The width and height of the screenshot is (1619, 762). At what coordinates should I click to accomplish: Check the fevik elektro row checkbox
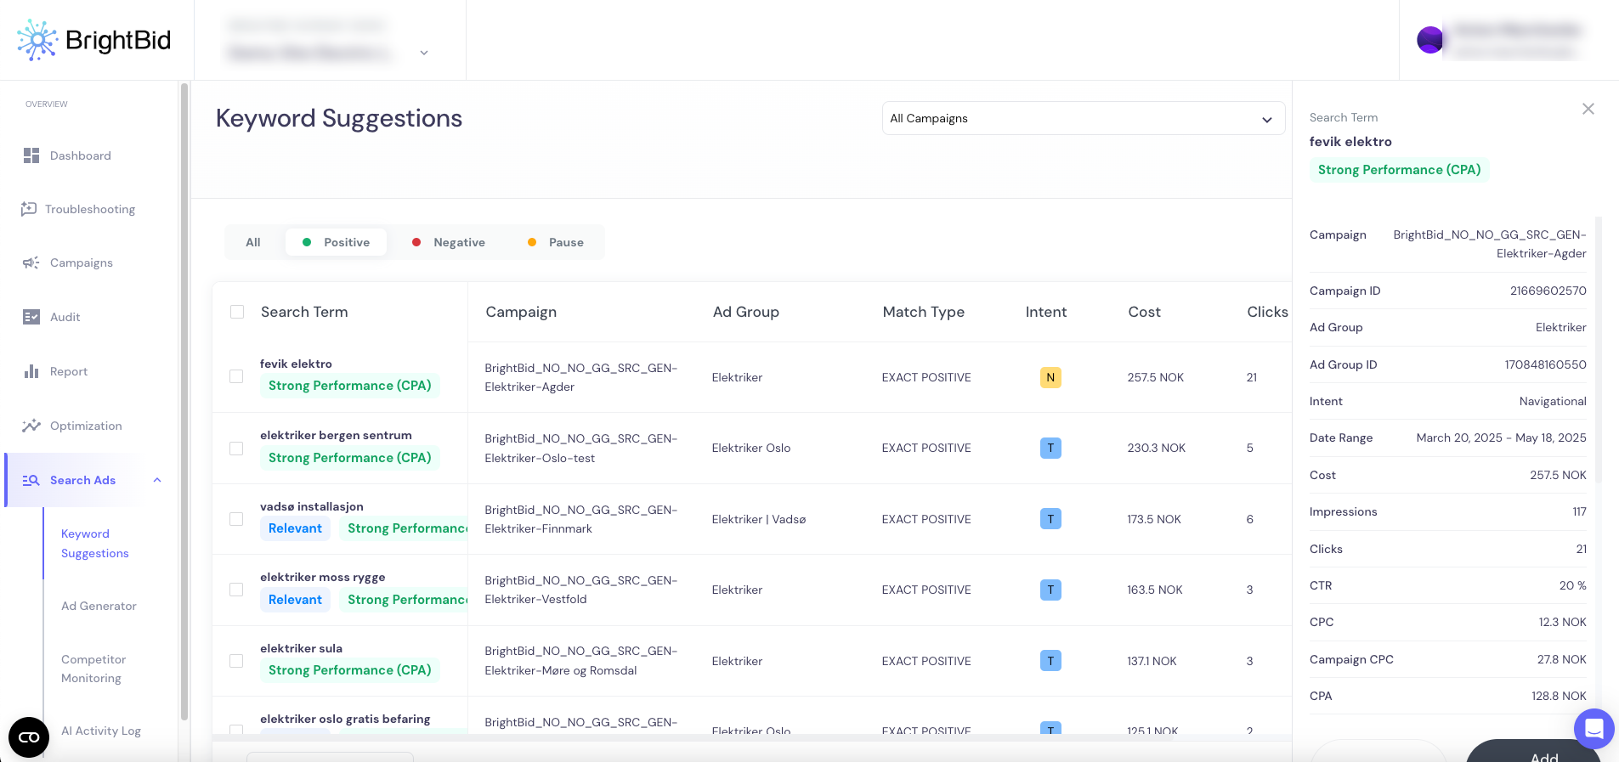point(236,376)
